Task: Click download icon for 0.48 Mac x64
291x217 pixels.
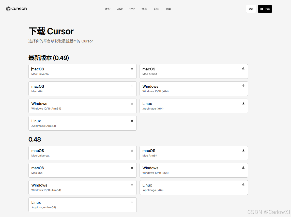Action: point(132,167)
